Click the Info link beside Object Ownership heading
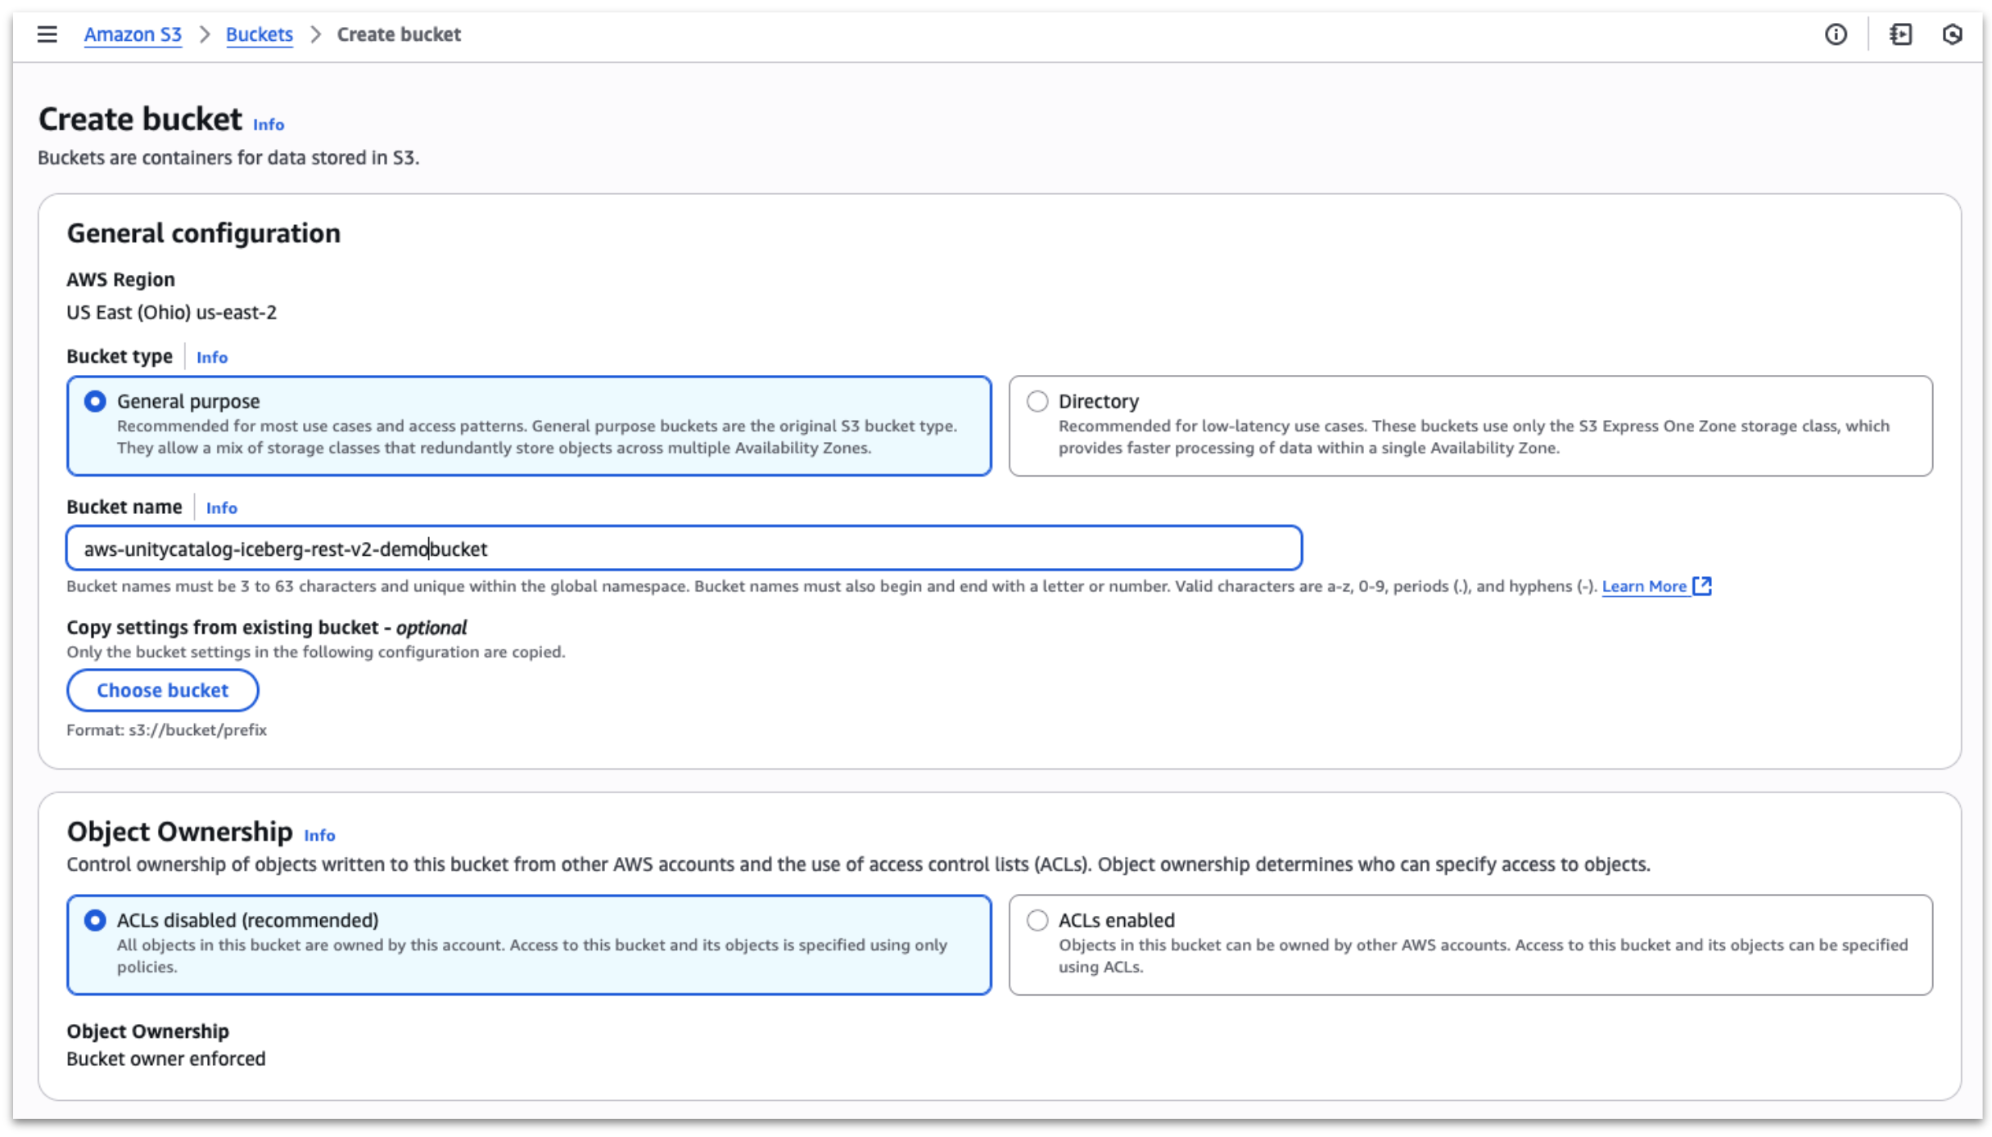 319,835
